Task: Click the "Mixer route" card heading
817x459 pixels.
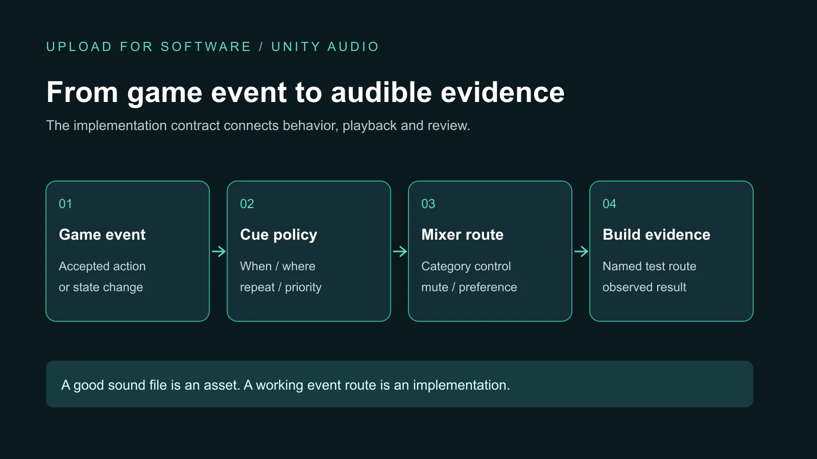Action: click(462, 235)
